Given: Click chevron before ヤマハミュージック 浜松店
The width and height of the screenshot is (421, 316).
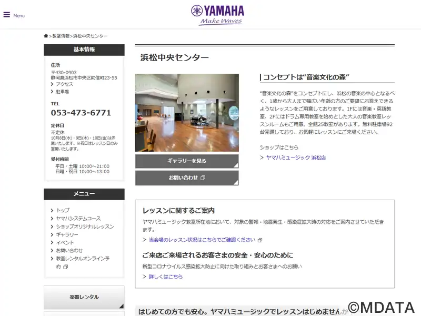Looking at the screenshot, I should pos(262,157).
